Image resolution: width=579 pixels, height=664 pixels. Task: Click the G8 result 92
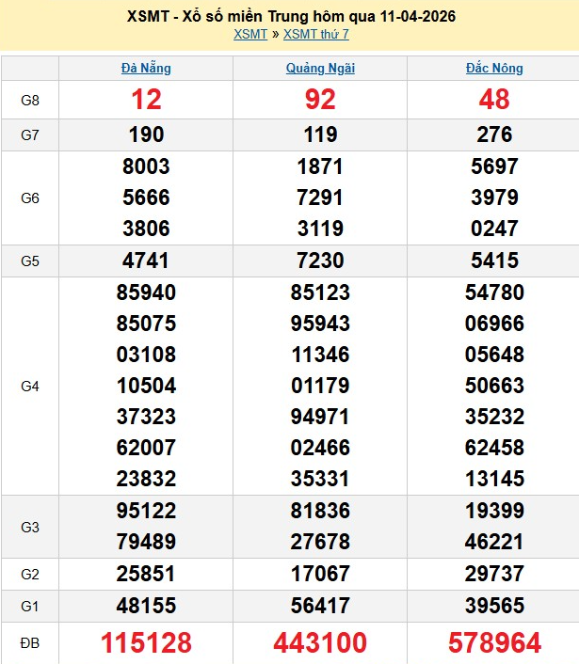(x=320, y=99)
